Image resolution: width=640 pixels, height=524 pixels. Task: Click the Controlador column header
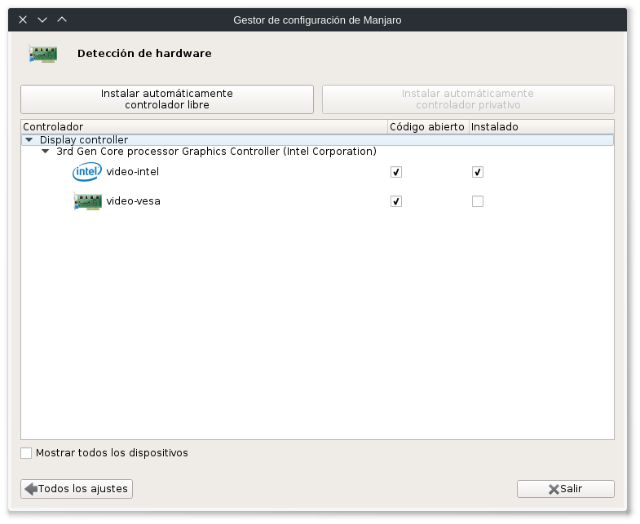(204, 127)
